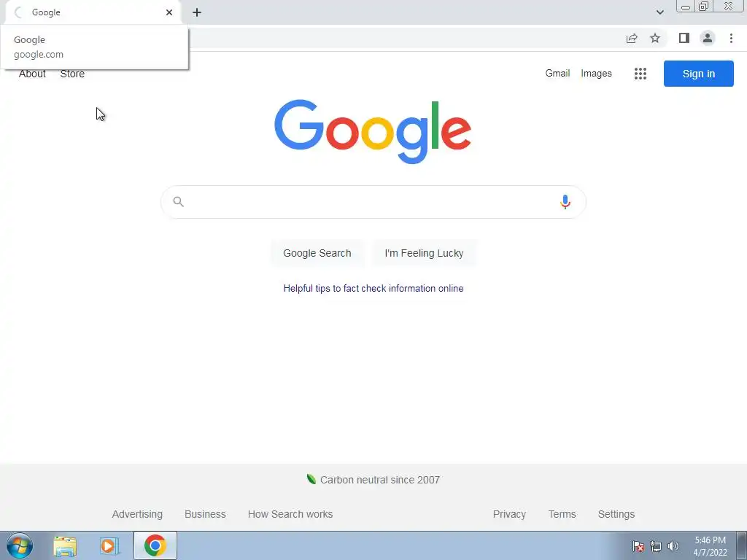Open the Terms footer link
This screenshot has height=560, width=747.
point(562,514)
